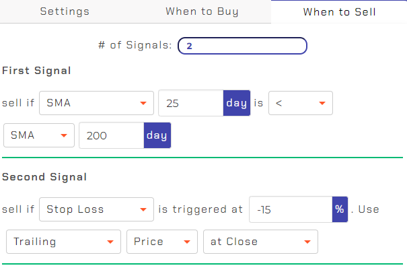Viewport: 407px width, 274px height.
Task: Open the at Close timing dropdown
Action: point(260,242)
